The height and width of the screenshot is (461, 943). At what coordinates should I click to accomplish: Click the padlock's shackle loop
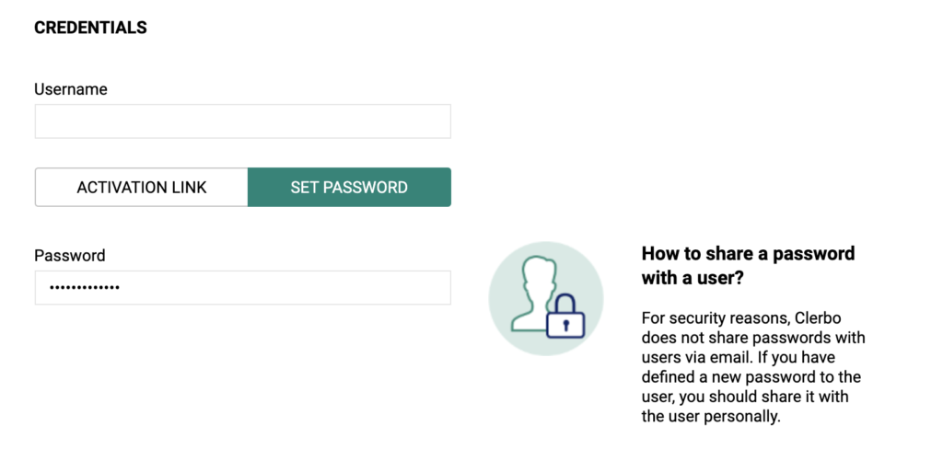click(565, 303)
